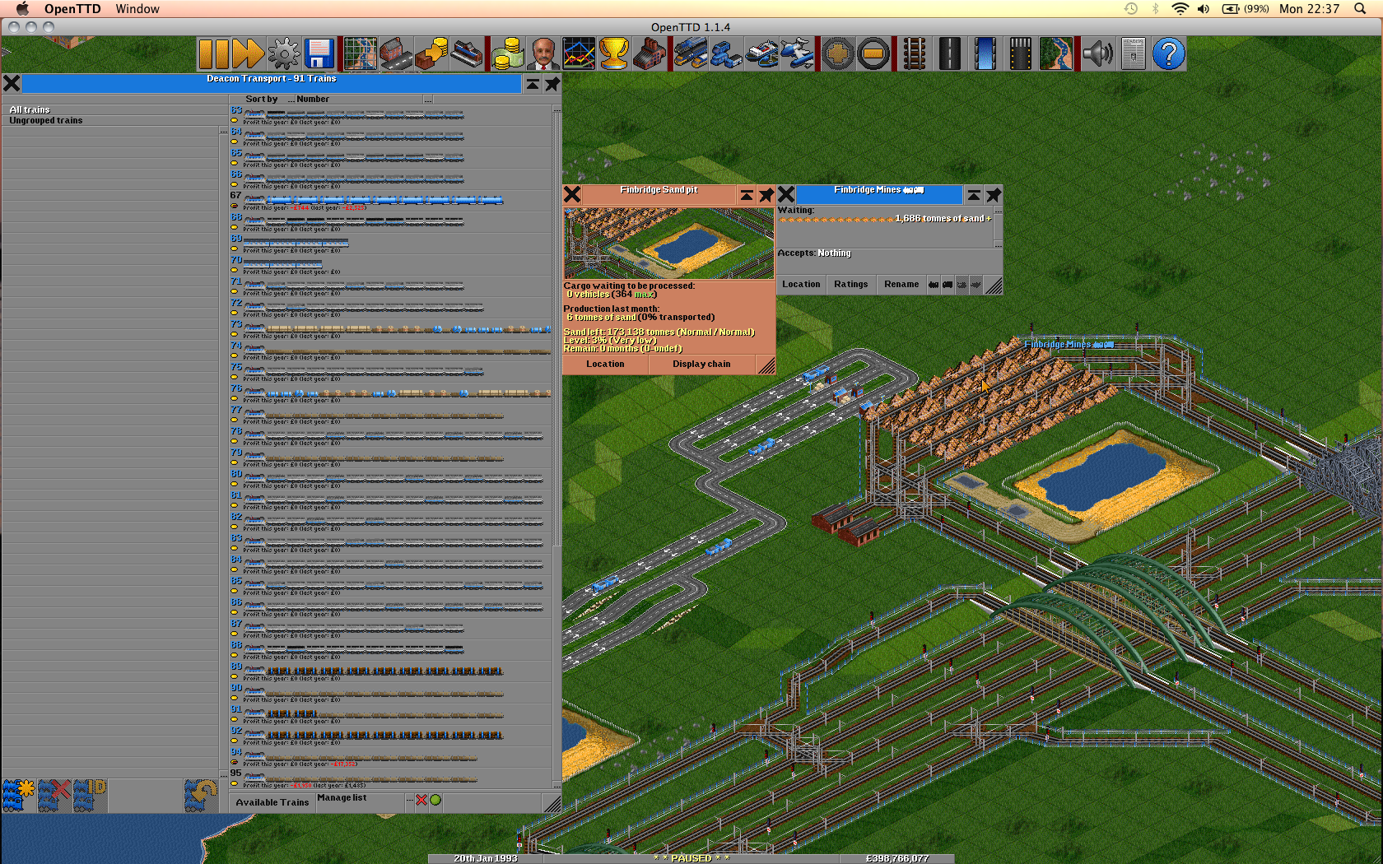This screenshot has height=864, width=1383.
Task: Shade the Finbridge Mines window
Action: [x=974, y=195]
